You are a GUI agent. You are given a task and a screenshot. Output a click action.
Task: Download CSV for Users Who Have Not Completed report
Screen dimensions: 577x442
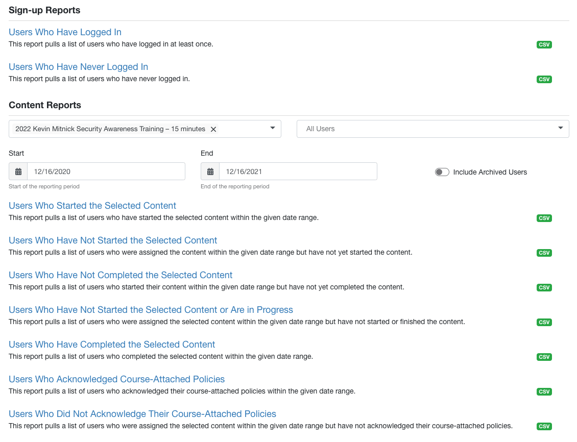coord(544,287)
